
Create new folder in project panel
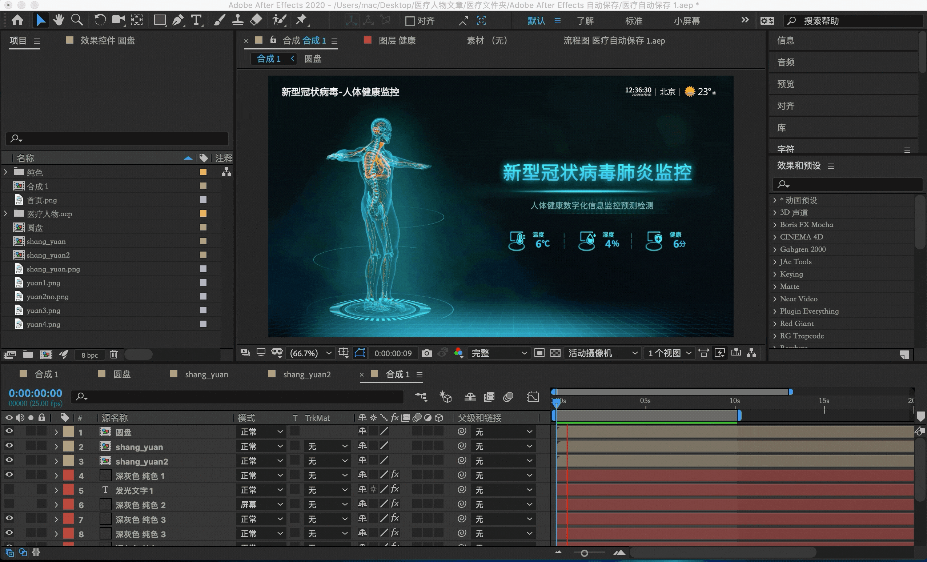point(28,354)
